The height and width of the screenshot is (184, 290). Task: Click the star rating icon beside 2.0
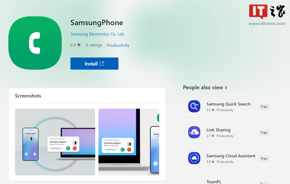(x=79, y=45)
